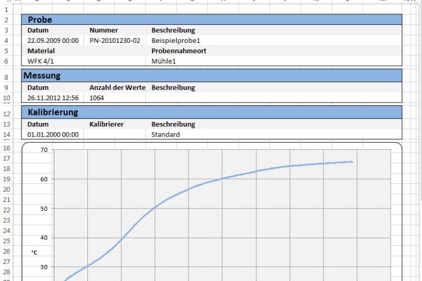Select the Probe section header cell
This screenshot has height=281, width=422.
click(40, 20)
